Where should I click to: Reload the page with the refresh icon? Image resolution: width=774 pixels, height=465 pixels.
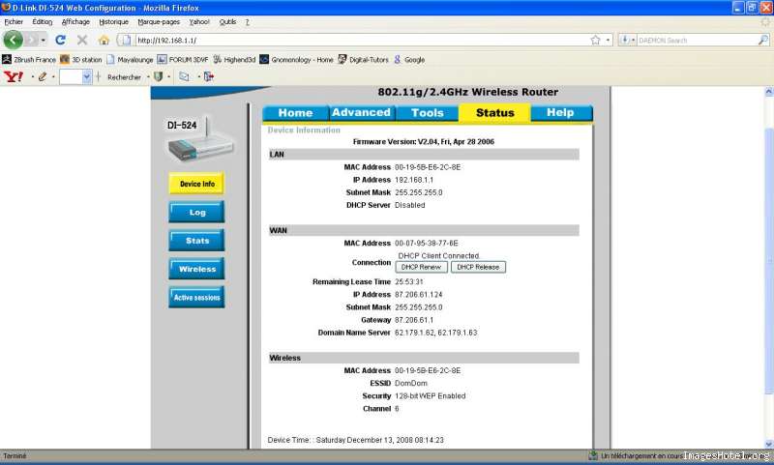pyautogui.click(x=60, y=40)
